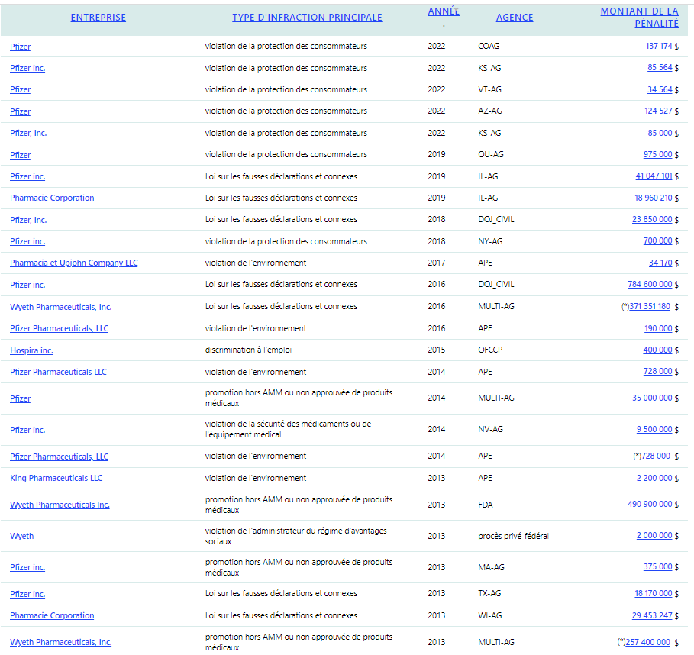Open Pharmacia et Upjohn Company LLC link
Screen dimensions: 694x655
[73, 263]
